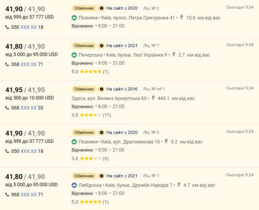259x210 pixels.
Task: Click the metro icon in the Драгоманова 10 listing
Action: (x=74, y=142)
